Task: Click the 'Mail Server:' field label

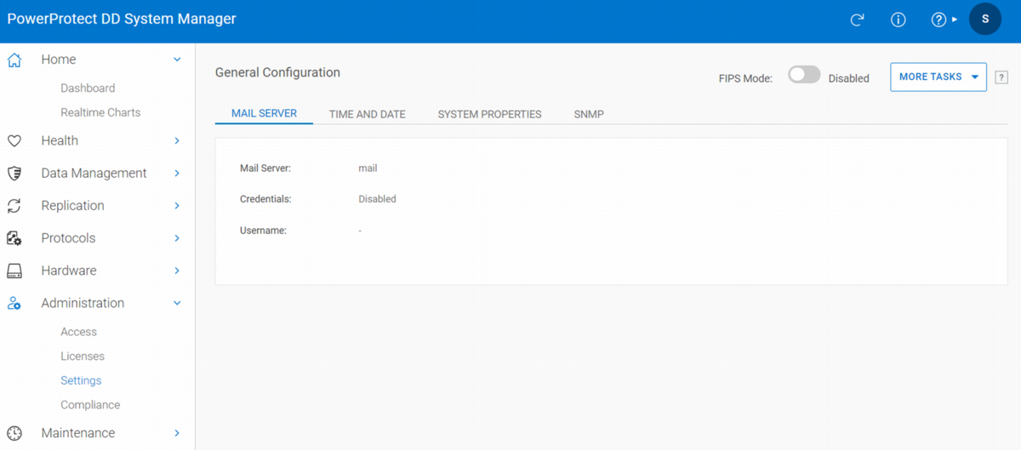Action: tap(265, 168)
